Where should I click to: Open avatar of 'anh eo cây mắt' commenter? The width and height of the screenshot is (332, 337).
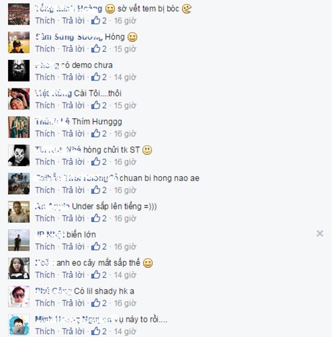19,269
